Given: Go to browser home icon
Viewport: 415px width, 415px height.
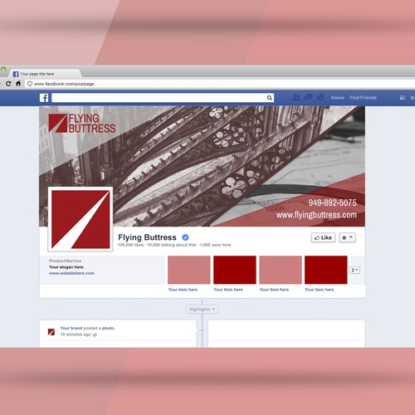Looking at the screenshot, I should click(18, 83).
